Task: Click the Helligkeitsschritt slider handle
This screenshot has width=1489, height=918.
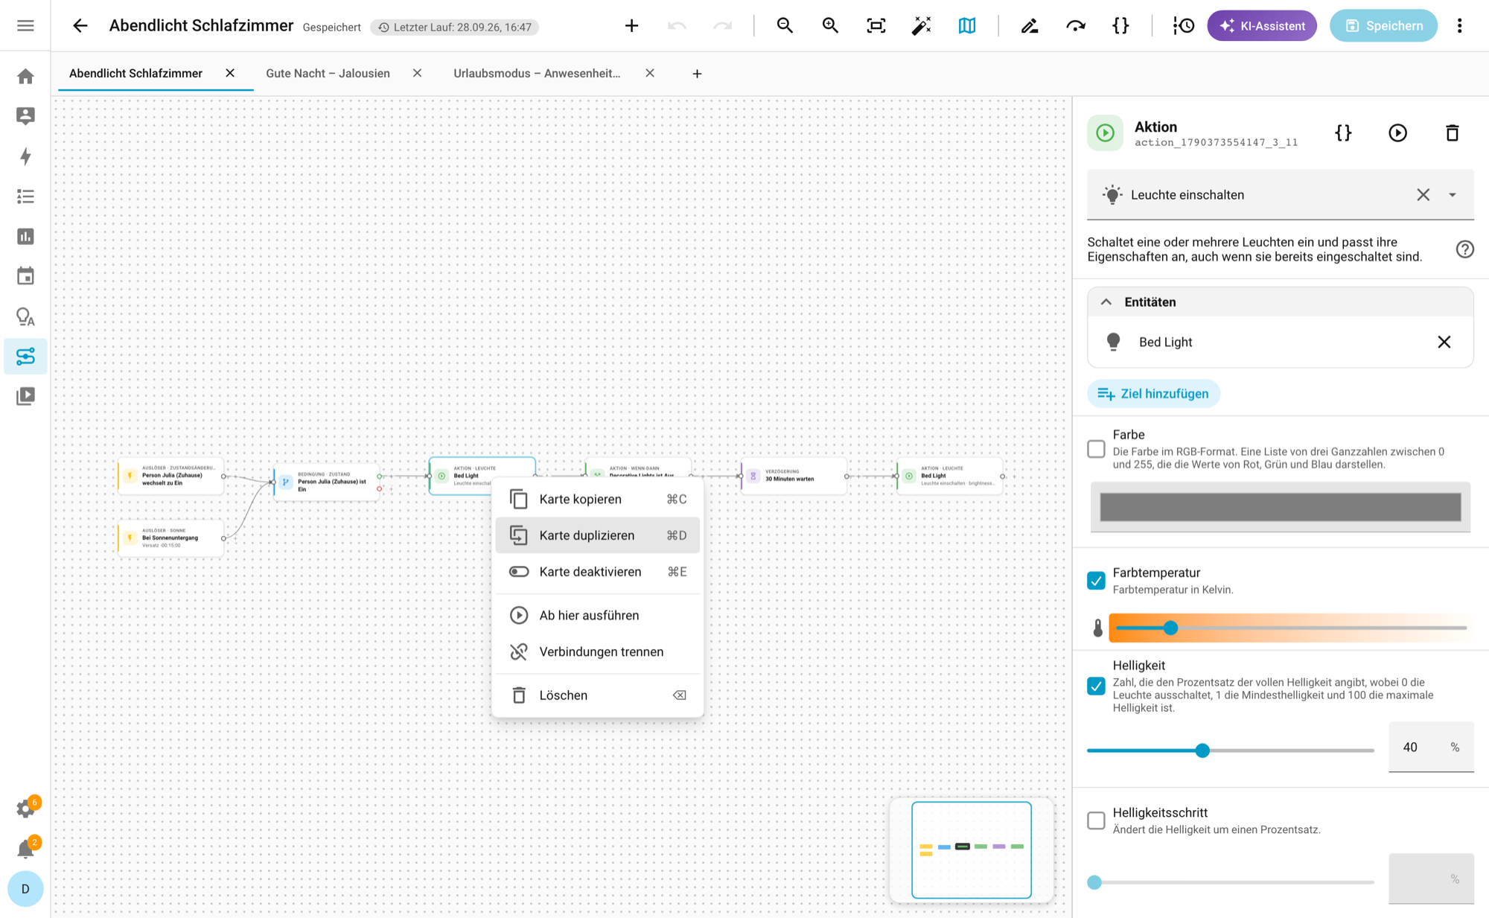Action: (1094, 882)
